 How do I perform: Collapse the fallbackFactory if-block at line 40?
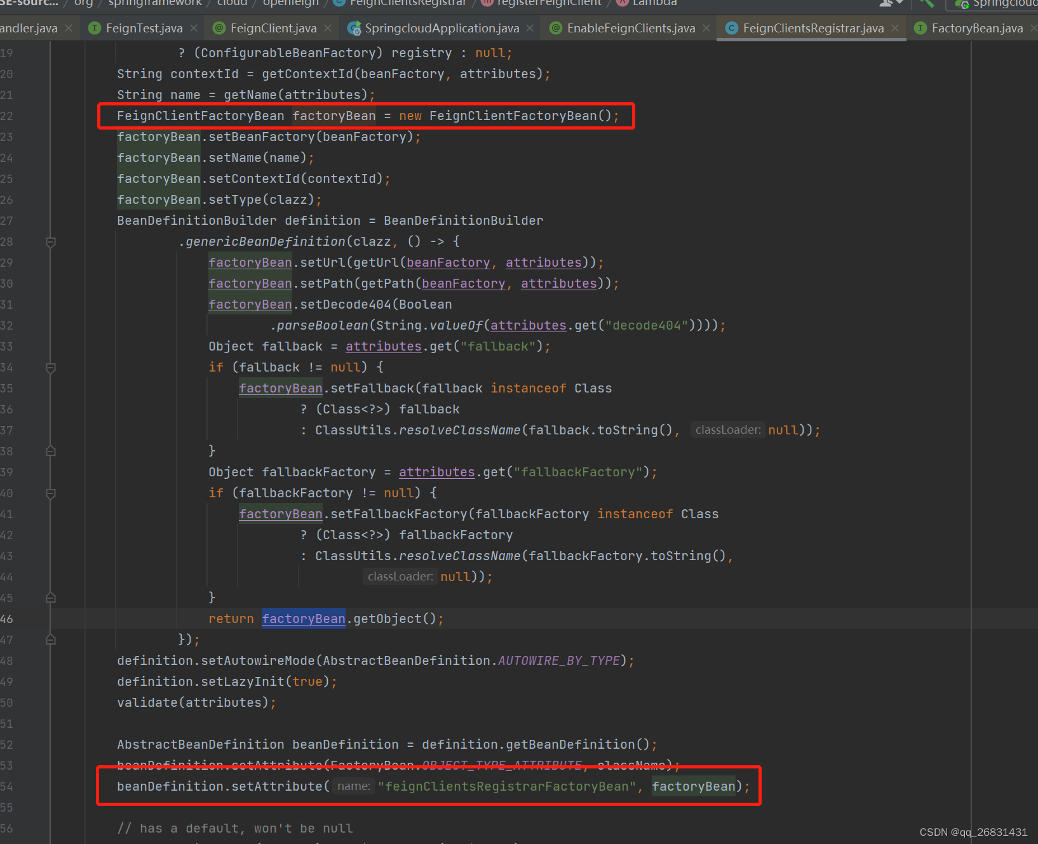(x=51, y=493)
